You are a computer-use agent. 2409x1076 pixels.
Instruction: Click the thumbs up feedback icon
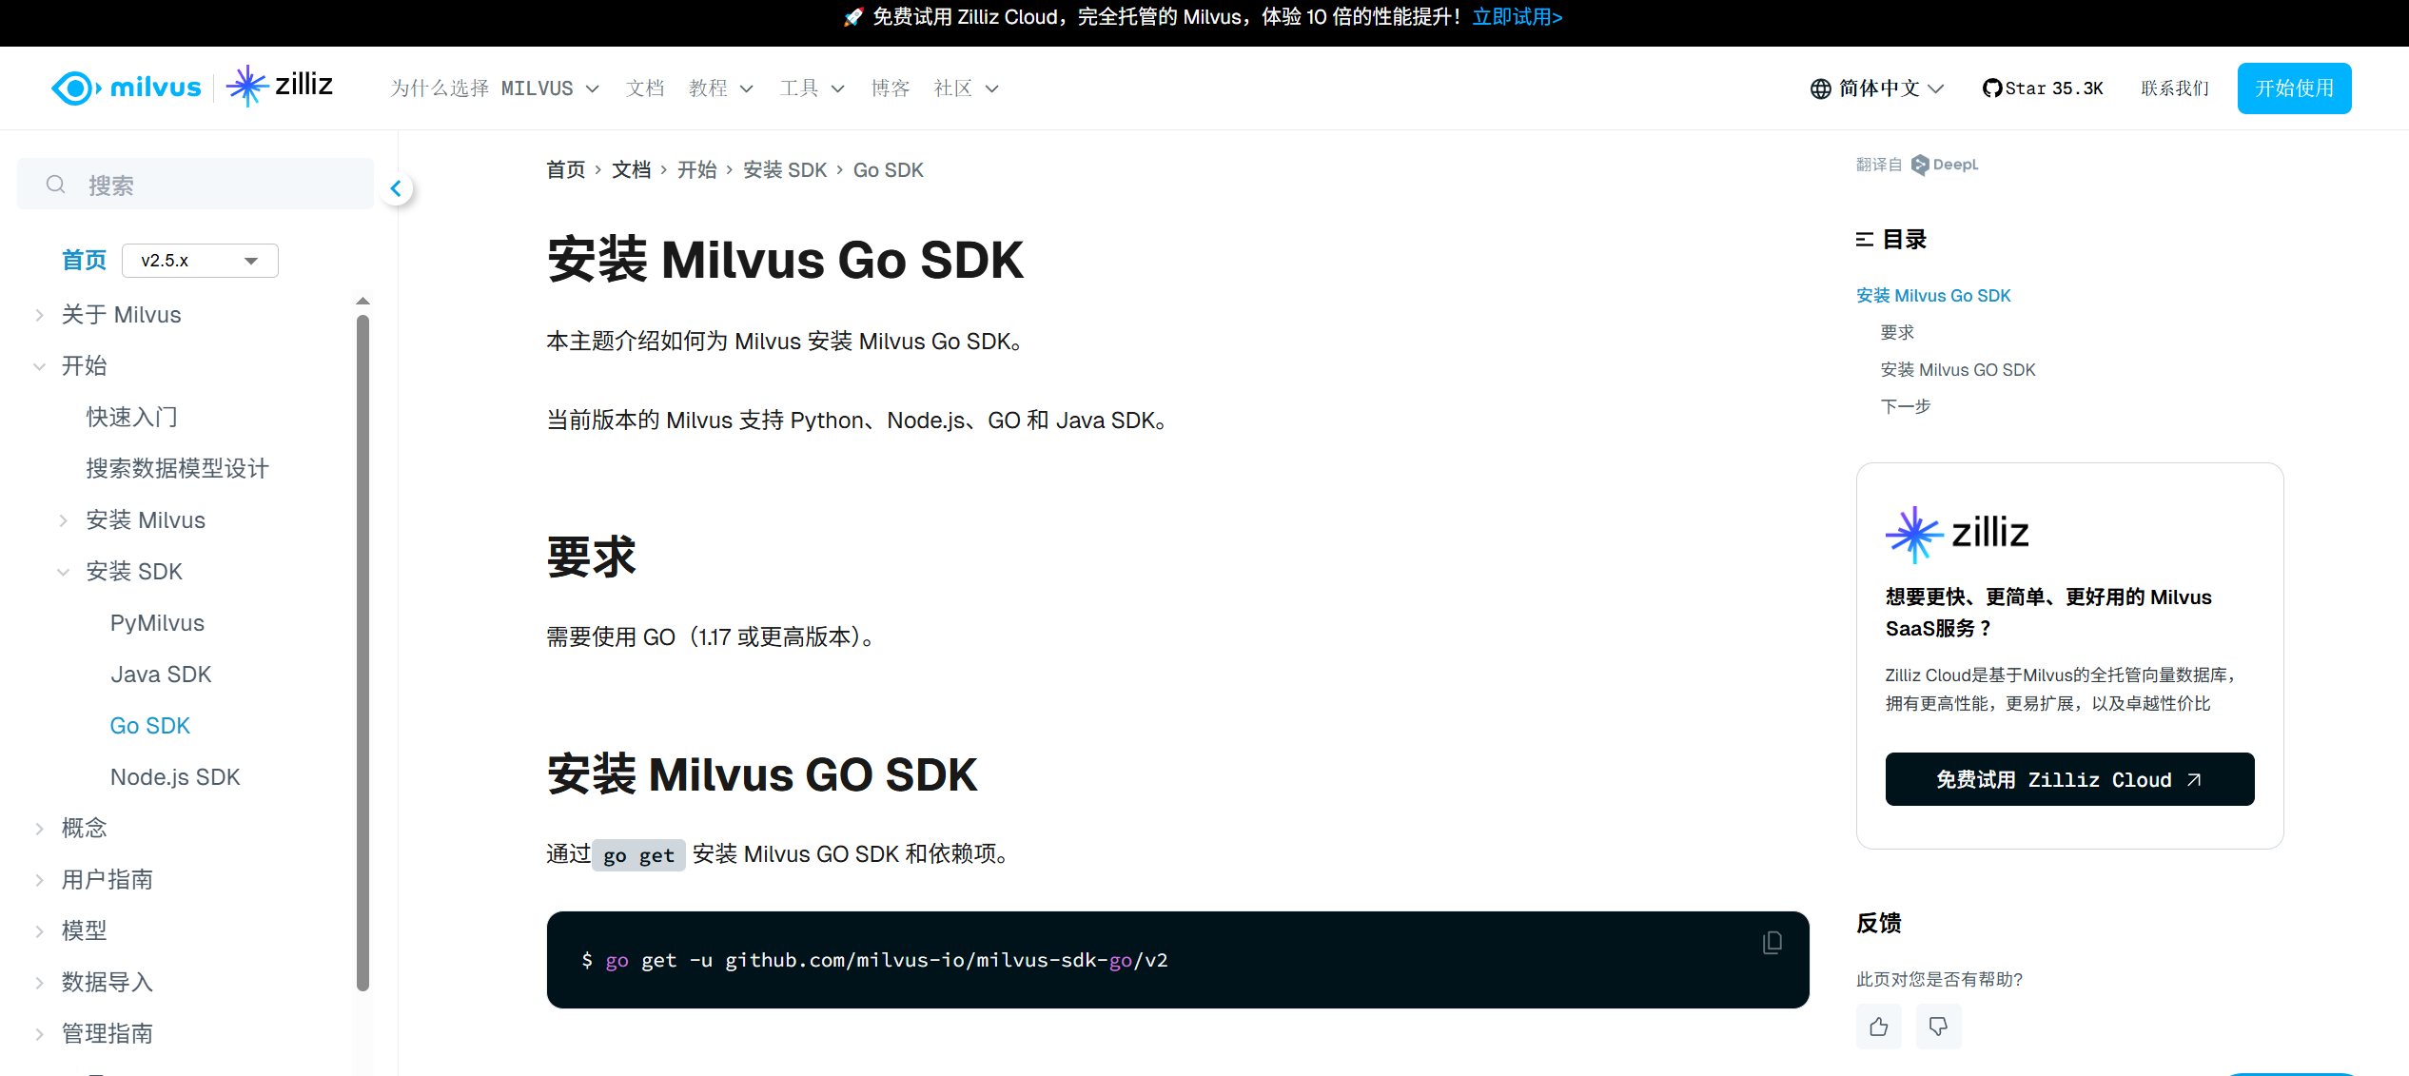pos(1878,1027)
